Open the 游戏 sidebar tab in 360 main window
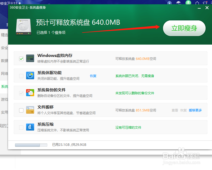The width and height of the screenshot is (212, 170). (4, 99)
